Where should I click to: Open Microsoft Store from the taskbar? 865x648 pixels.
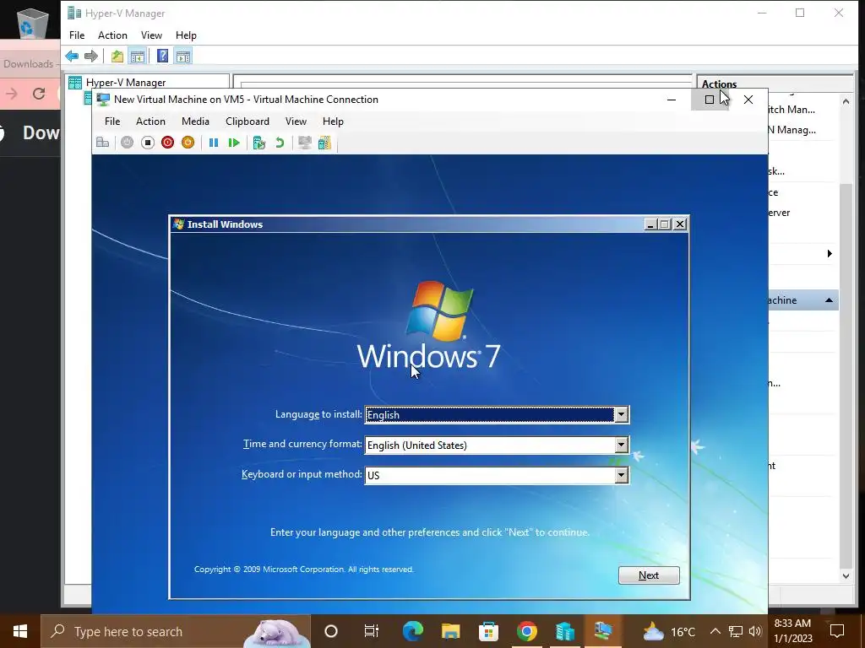pos(488,631)
